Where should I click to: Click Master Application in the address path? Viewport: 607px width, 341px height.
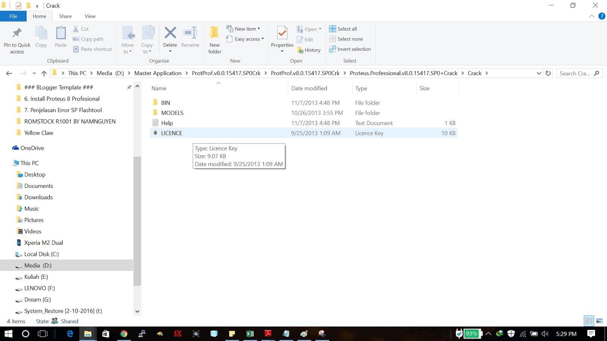(x=158, y=73)
